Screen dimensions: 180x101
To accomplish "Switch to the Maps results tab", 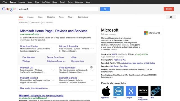I will pos(40,17).
